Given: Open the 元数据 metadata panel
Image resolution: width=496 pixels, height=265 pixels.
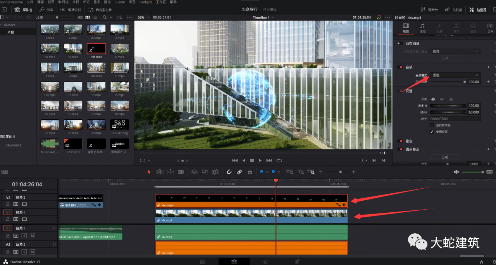Looking at the screenshot, I should 453,10.
